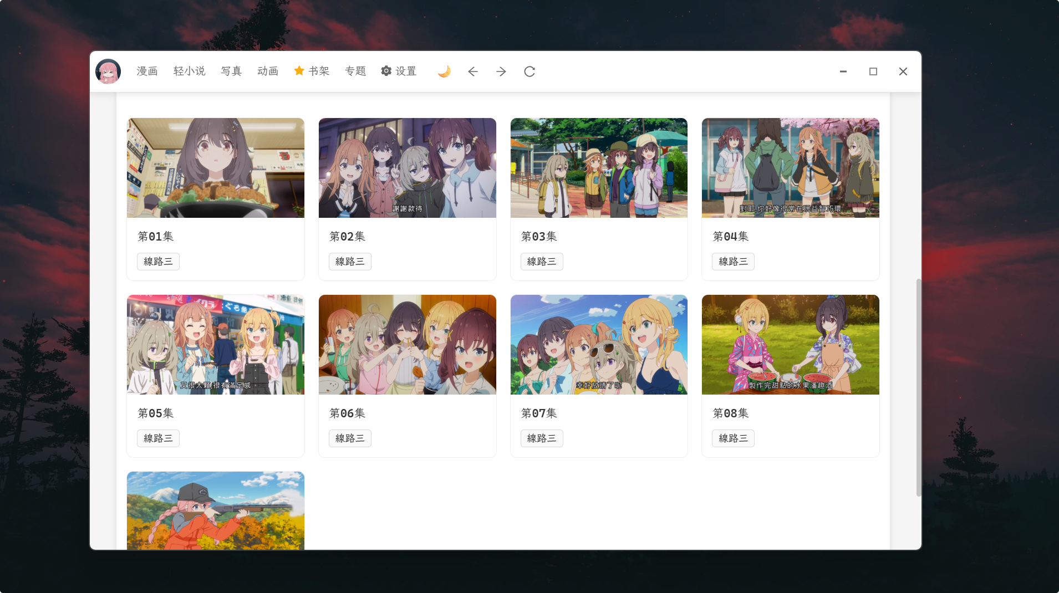Reload the page with the refresh icon
The width and height of the screenshot is (1059, 593).
click(x=529, y=71)
